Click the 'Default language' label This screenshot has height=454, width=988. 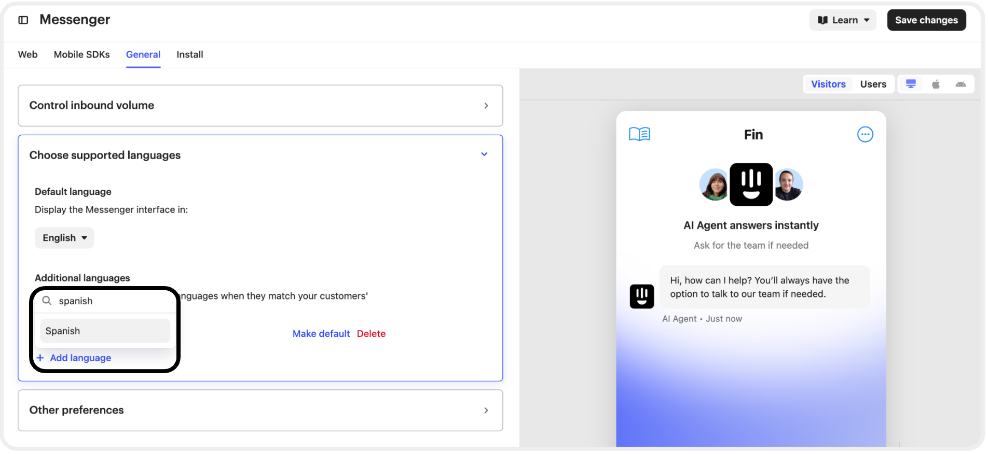click(73, 192)
